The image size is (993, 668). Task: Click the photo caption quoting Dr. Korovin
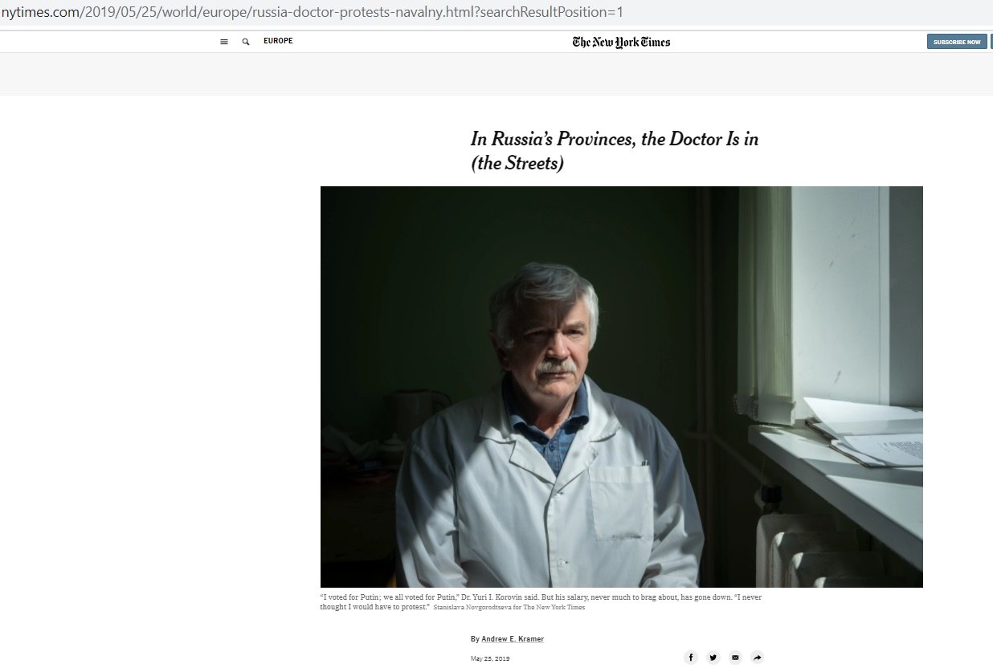coord(540,602)
